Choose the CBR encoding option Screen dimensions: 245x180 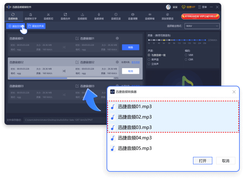(186, 60)
